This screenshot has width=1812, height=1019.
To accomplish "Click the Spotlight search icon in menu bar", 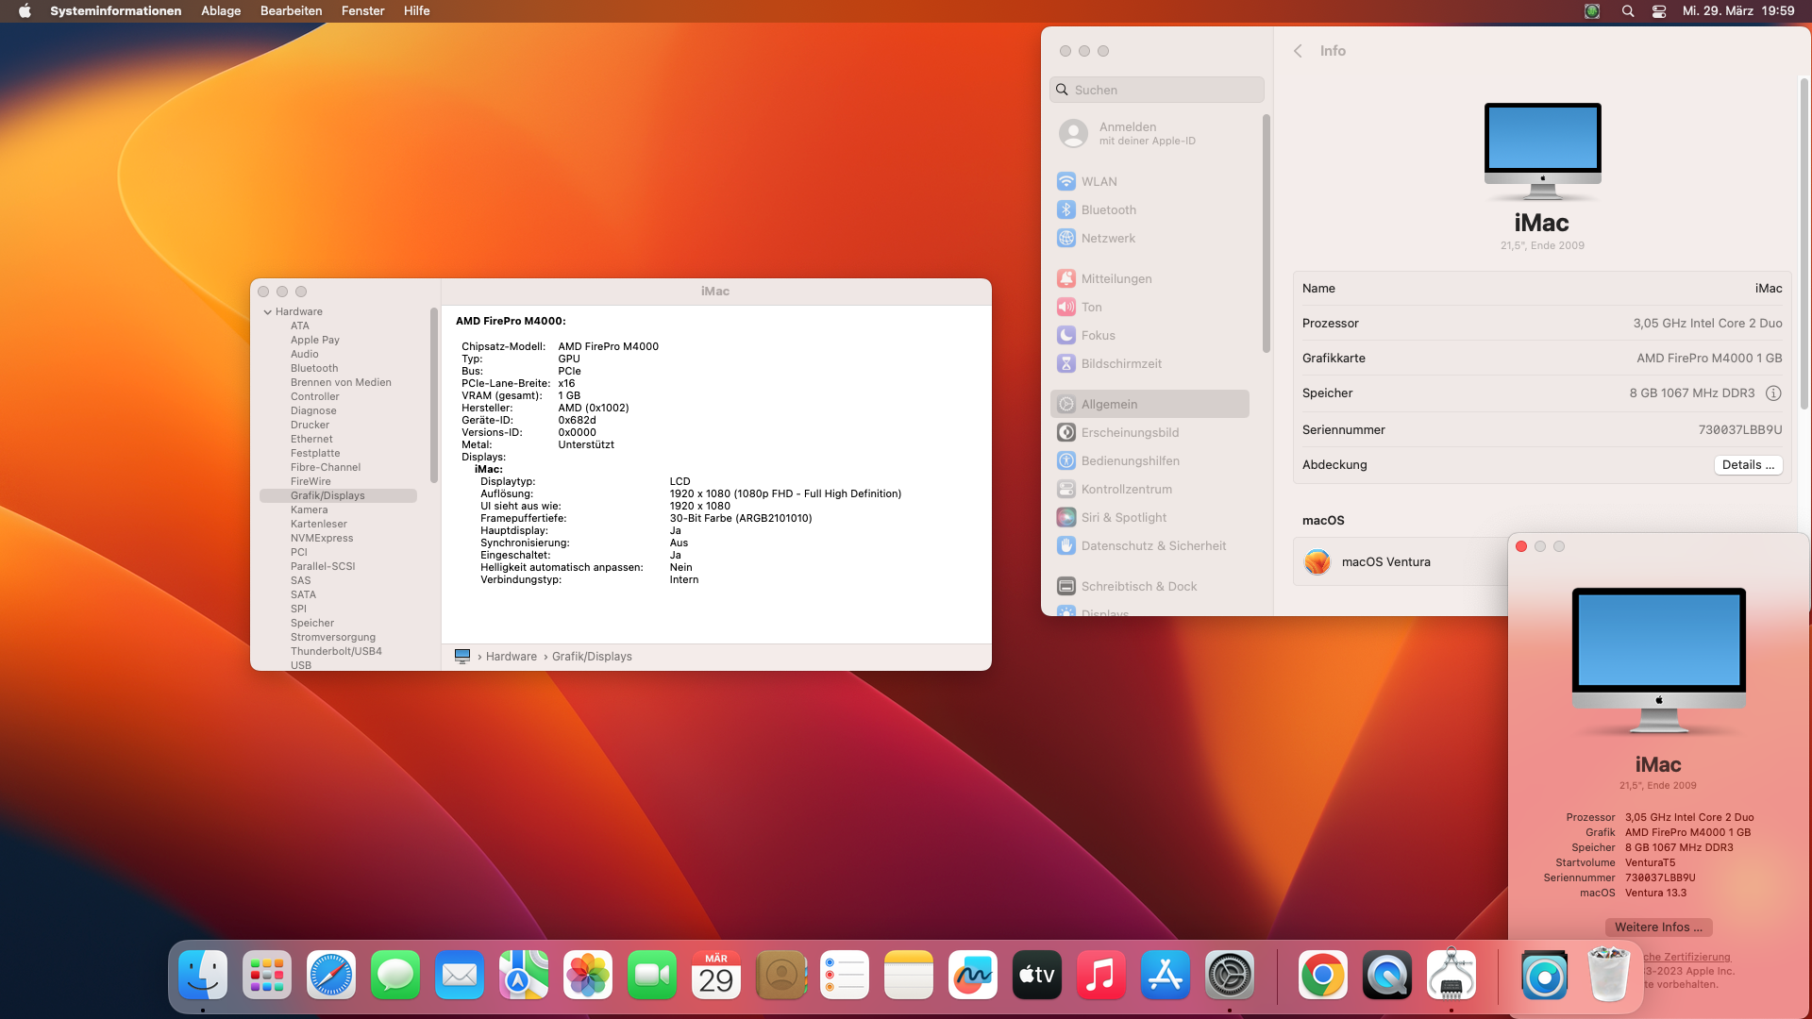I will coord(1627,11).
